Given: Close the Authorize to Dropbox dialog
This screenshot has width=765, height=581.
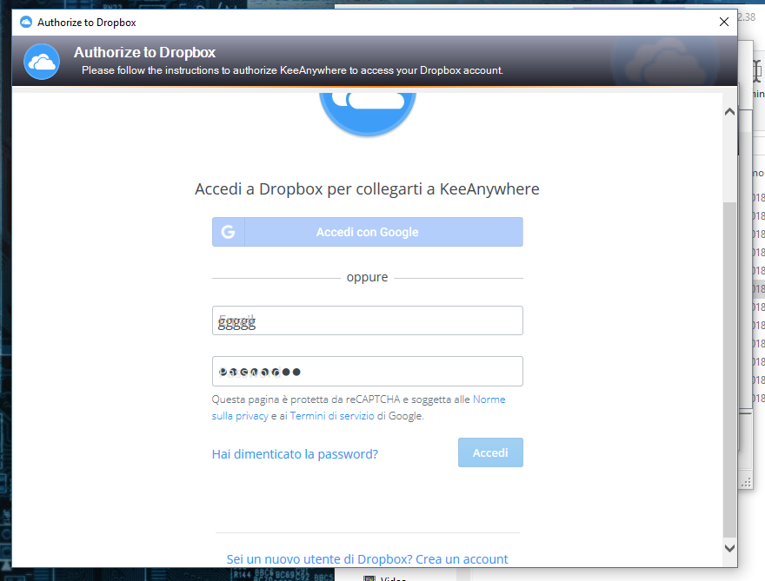Looking at the screenshot, I should pyautogui.click(x=724, y=22).
